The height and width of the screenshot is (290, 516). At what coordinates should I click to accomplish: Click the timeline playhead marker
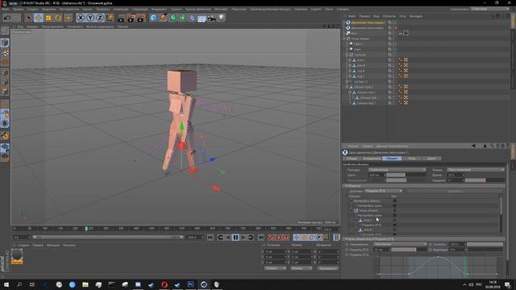(86, 229)
